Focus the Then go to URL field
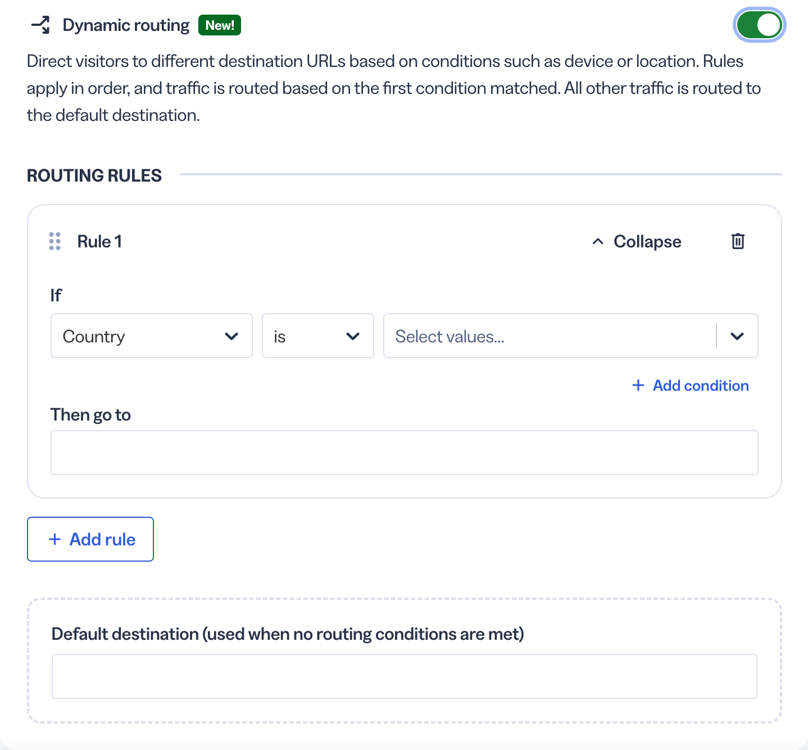The width and height of the screenshot is (808, 750). pyautogui.click(x=405, y=453)
